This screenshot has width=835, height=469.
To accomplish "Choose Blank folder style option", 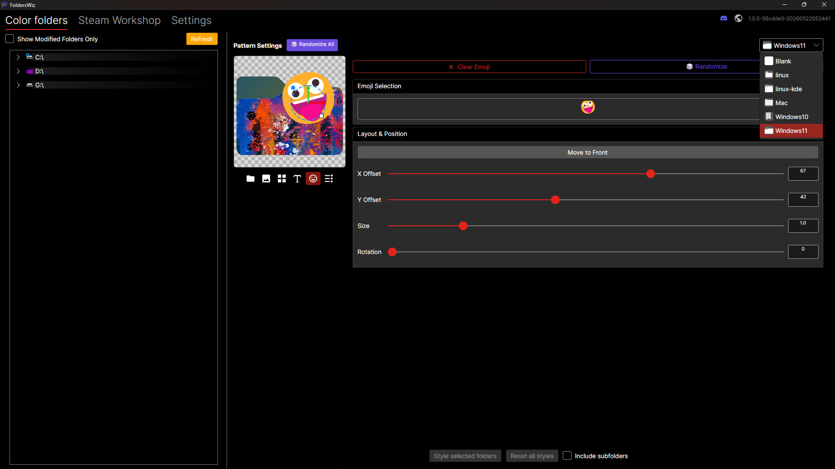I will 791,61.
